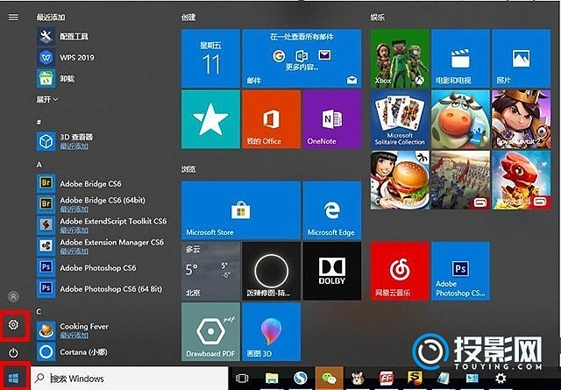Click the A letter group header

pos(39,165)
